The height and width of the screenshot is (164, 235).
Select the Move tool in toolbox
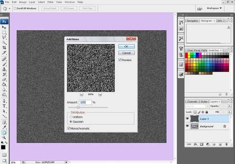tap(4, 27)
